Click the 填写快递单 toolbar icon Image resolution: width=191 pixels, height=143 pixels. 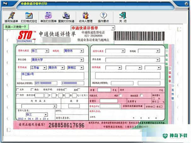(x=11, y=17)
